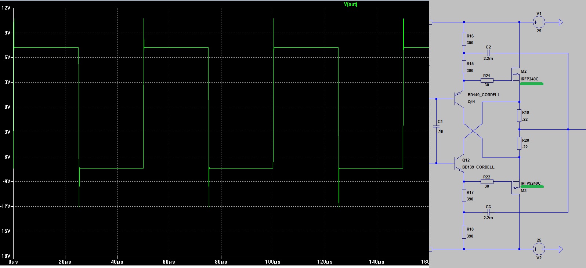586x268 pixels.
Task: Click the 140µs time axis label
Action: (x=377, y=262)
